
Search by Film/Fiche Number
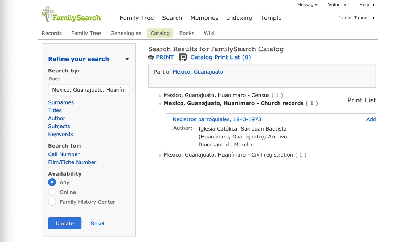(72, 162)
